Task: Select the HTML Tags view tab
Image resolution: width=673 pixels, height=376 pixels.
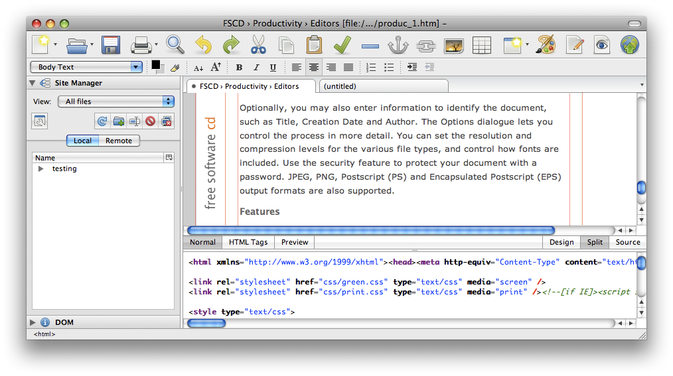Action: click(248, 242)
